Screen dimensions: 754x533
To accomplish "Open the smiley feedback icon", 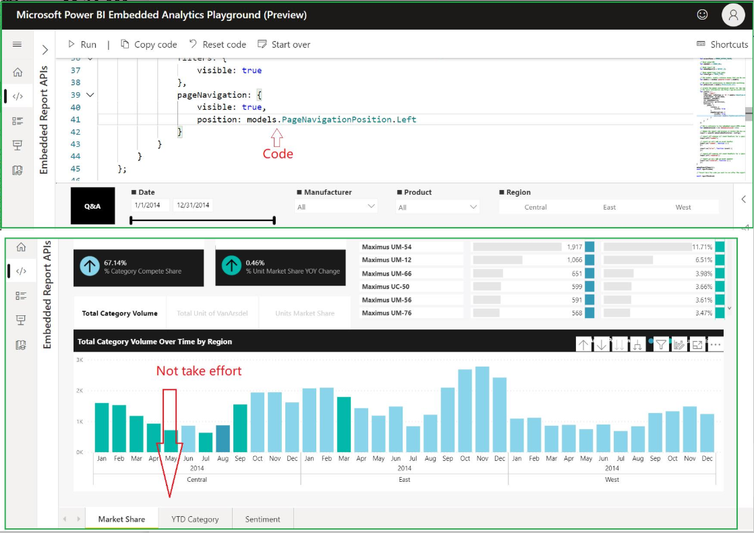I will pos(702,14).
